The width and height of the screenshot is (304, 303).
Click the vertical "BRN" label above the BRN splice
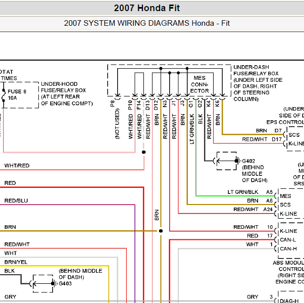point(157,215)
